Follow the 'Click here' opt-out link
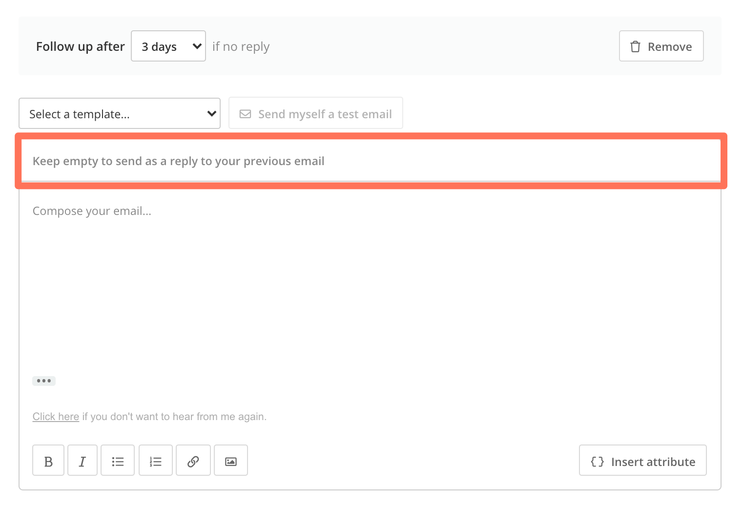This screenshot has width=743, height=508. (x=55, y=416)
